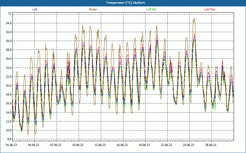
Task: Click the 12,0 y-axis value
Action: pyautogui.click(x=9, y=121)
